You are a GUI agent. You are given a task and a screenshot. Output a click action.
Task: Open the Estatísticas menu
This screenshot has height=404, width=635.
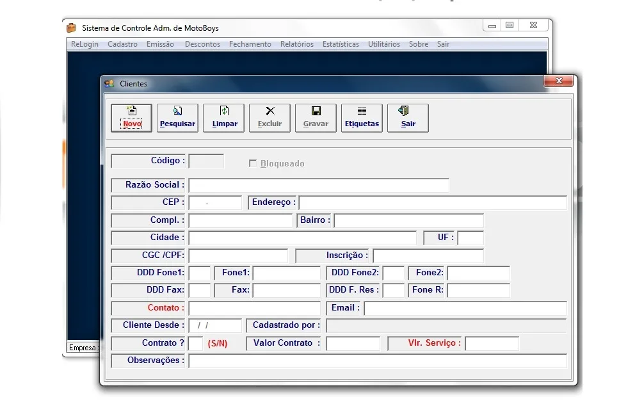pyautogui.click(x=341, y=44)
